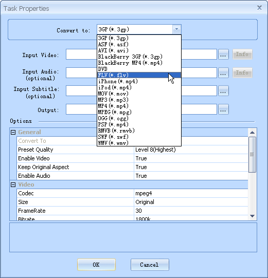Select the Size property row
Viewport: 268px width, 278px height.
coord(132,202)
